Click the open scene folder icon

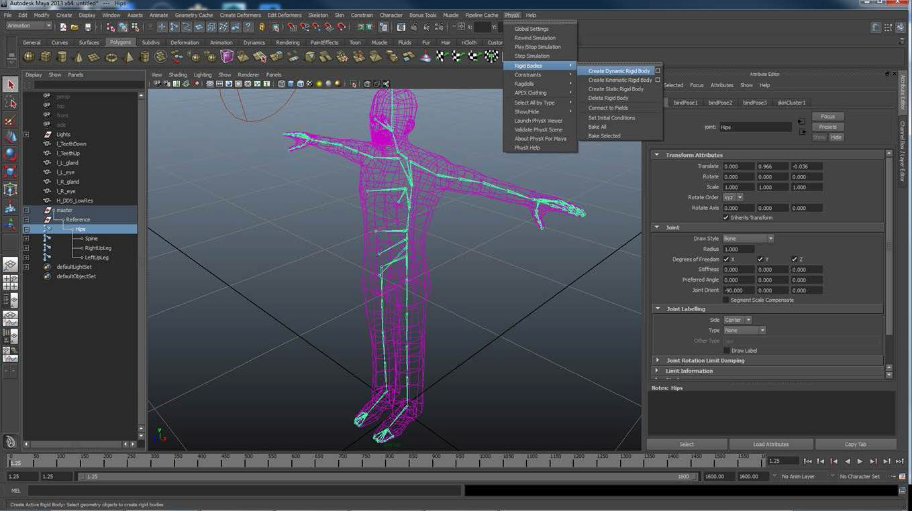pos(75,27)
